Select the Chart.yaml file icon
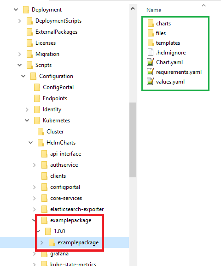221x266 pixels. point(151,62)
